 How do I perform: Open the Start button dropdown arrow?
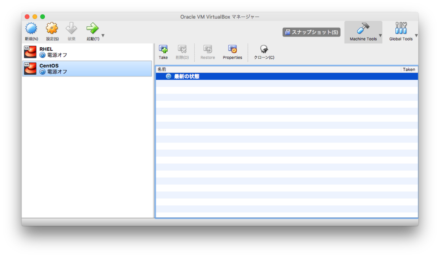pos(103,35)
